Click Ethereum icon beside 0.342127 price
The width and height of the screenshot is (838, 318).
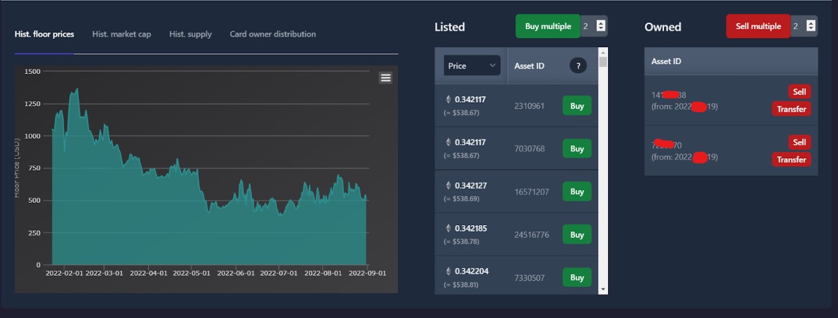pos(448,186)
